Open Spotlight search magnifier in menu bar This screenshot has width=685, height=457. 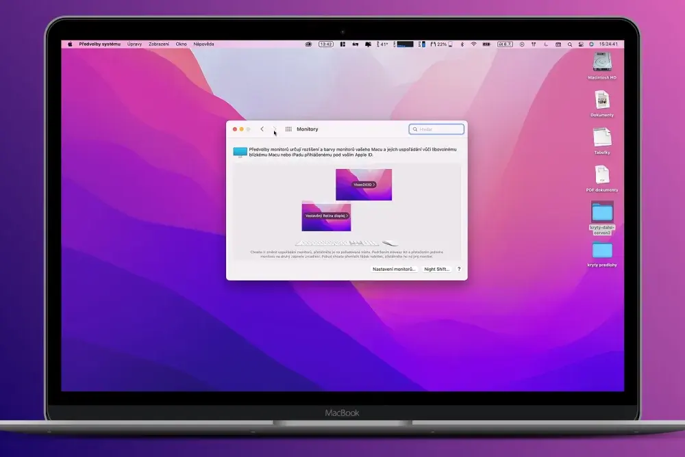tap(570, 44)
